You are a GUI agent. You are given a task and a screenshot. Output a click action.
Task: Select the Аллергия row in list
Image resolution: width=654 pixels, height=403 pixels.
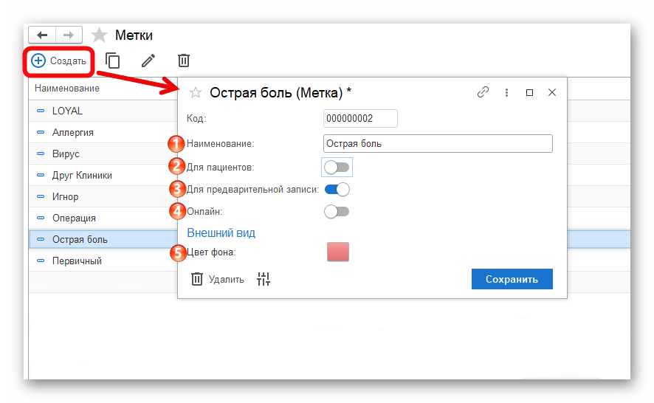(x=103, y=132)
